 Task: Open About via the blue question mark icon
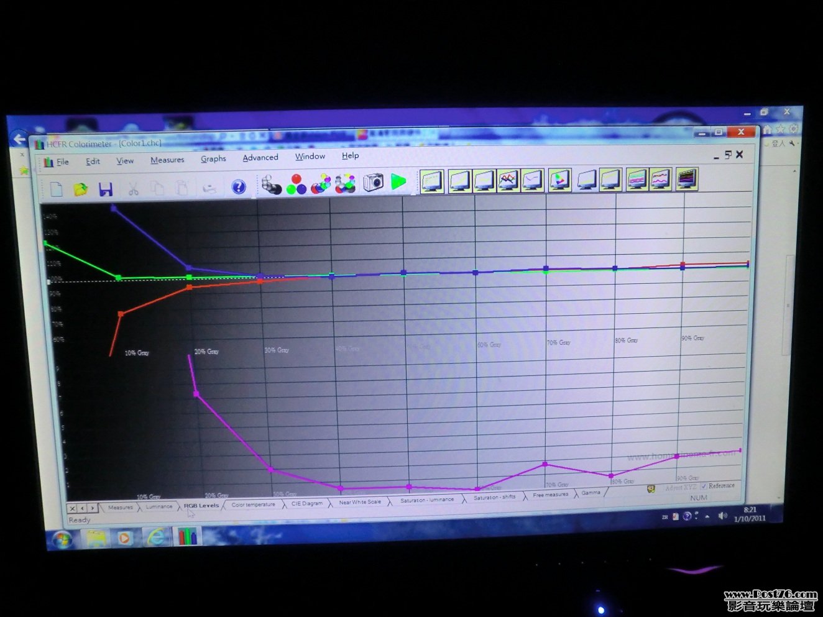pyautogui.click(x=239, y=186)
